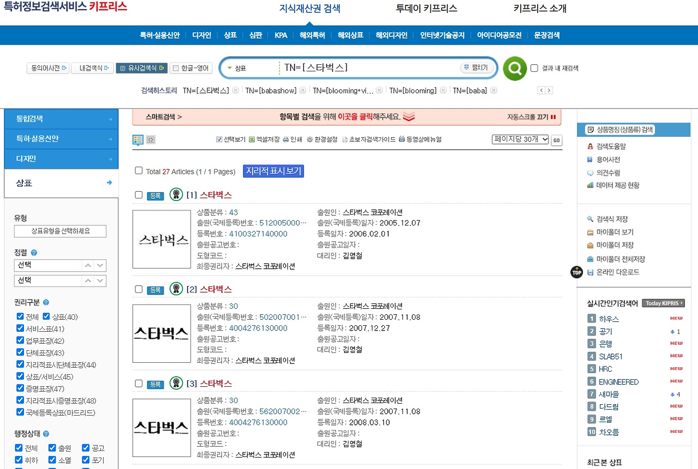Toggle 선택보기 checkbox
698x469 pixels.
(219, 139)
